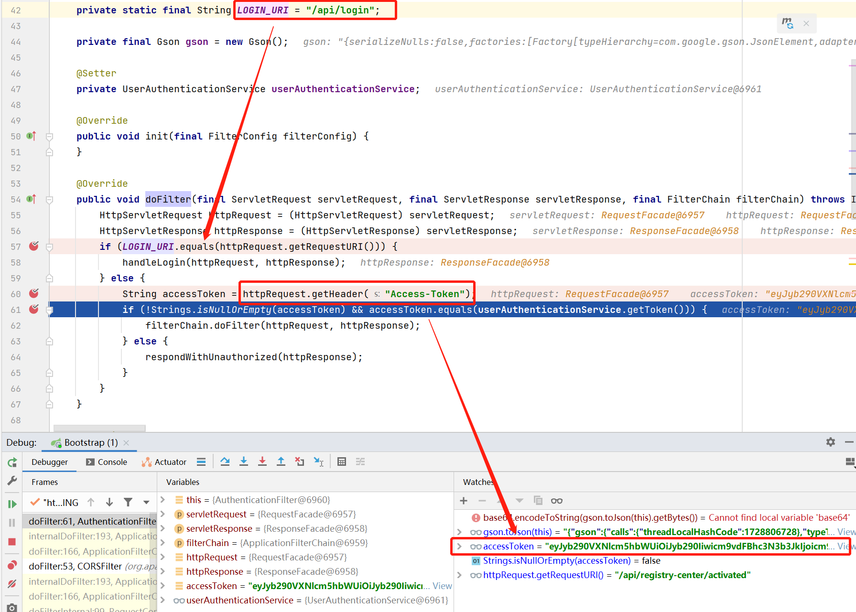Viewport: 856px width, 612px height.
Task: Click Drop Frame icon
Action: pos(300,462)
